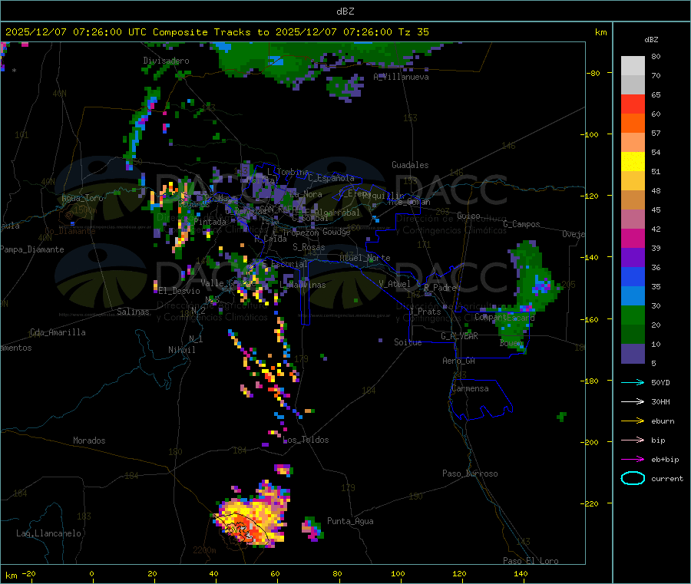This screenshot has height=584, width=691.
Task: Select the light blue 30-35 dBZ color band
Action: point(633,296)
